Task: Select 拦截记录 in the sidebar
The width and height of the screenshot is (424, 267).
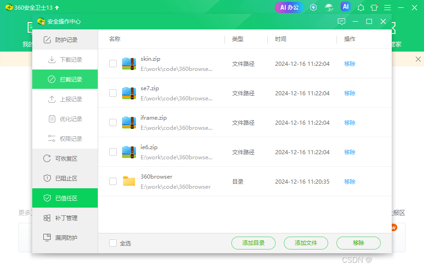Action: tap(65, 79)
